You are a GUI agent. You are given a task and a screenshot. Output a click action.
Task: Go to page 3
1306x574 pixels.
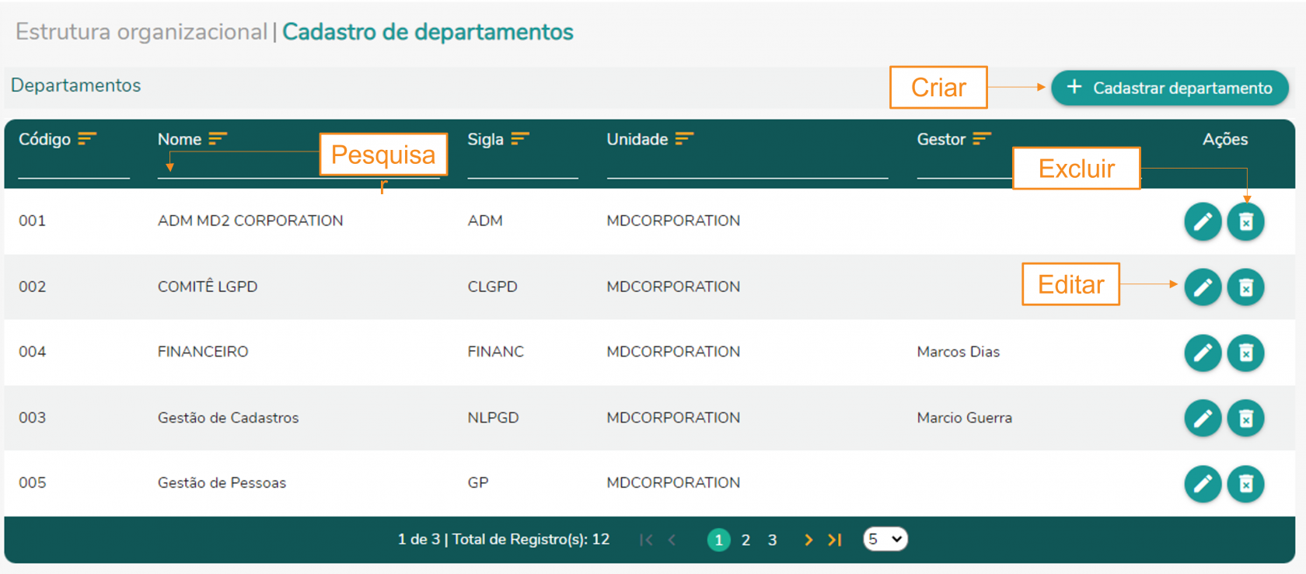pos(772,540)
